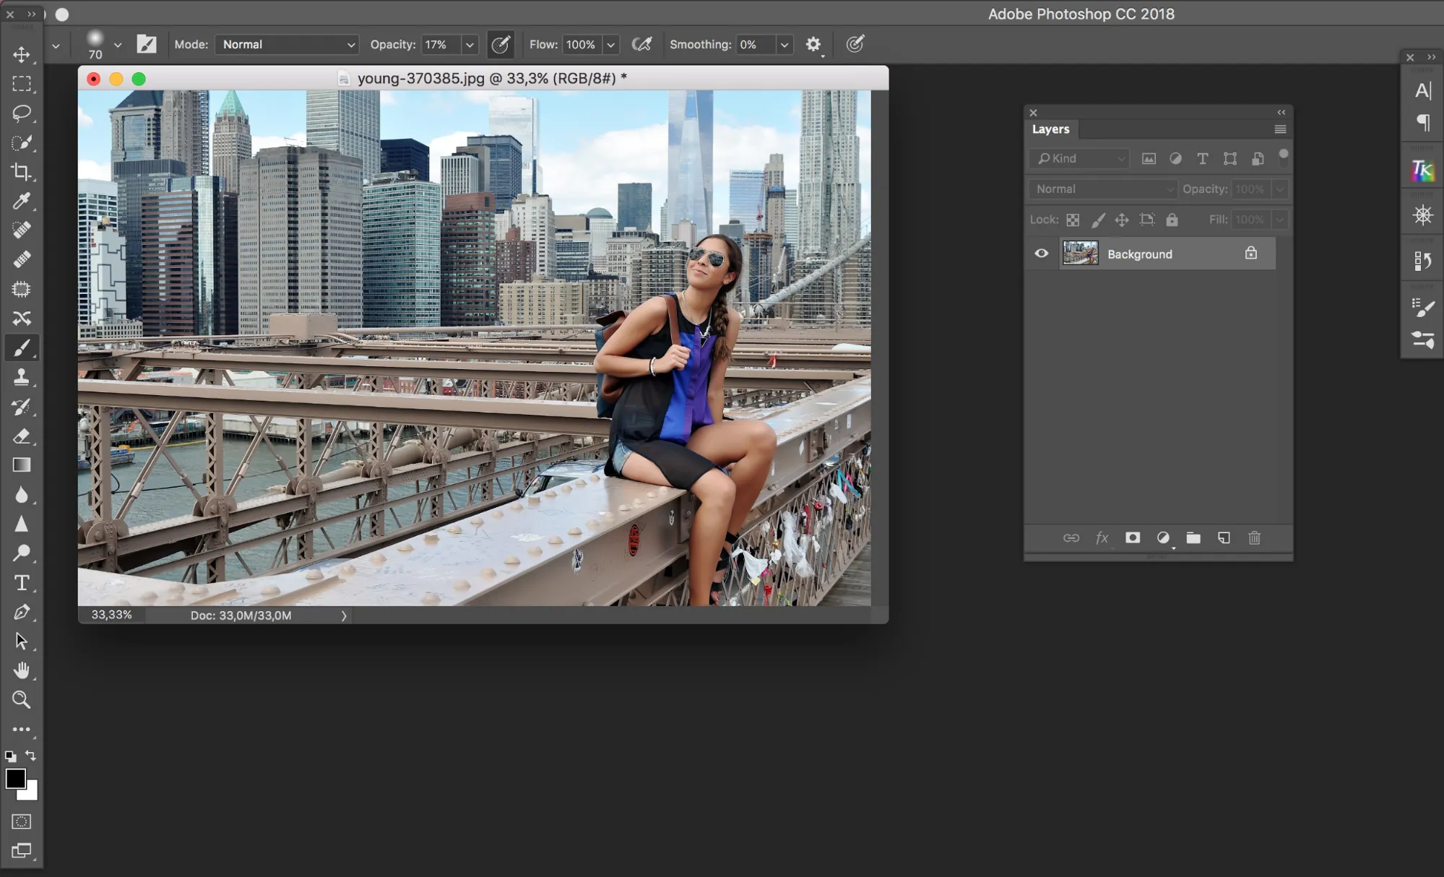The image size is (1444, 877).
Task: Select the Clone Stamp tool
Action: click(21, 376)
